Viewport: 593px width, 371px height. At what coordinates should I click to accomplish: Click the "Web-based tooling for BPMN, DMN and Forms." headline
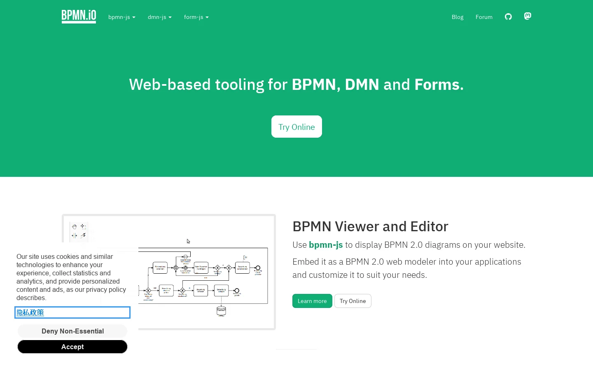[296, 85]
